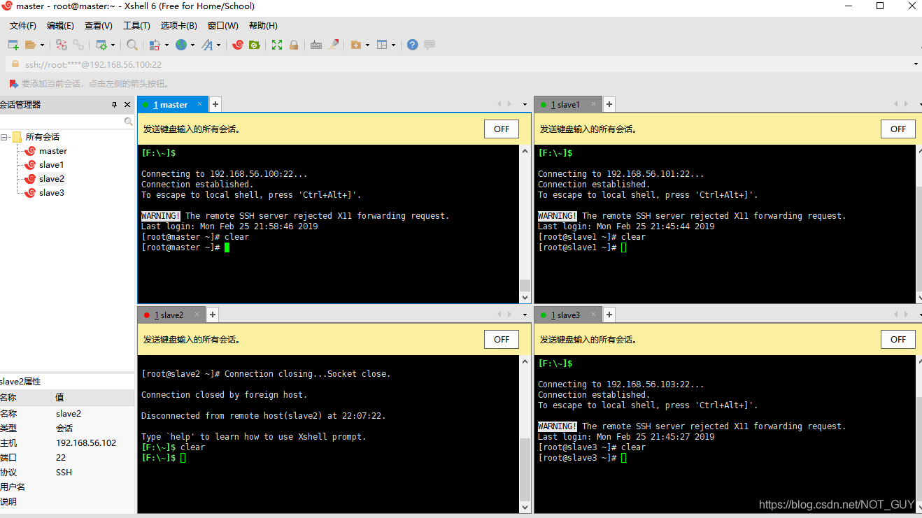
Task: Add new tab next to slave3 tab
Action: point(609,315)
